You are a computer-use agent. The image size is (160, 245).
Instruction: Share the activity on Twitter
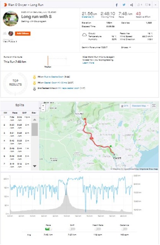(124, 5)
